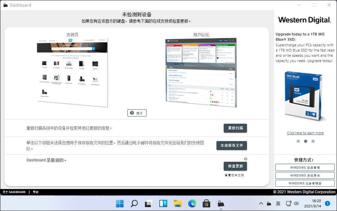Image resolution: width=337 pixels, height=211 pixels.
Task: Switch input language via 英 indicator
Action: click(x=278, y=203)
